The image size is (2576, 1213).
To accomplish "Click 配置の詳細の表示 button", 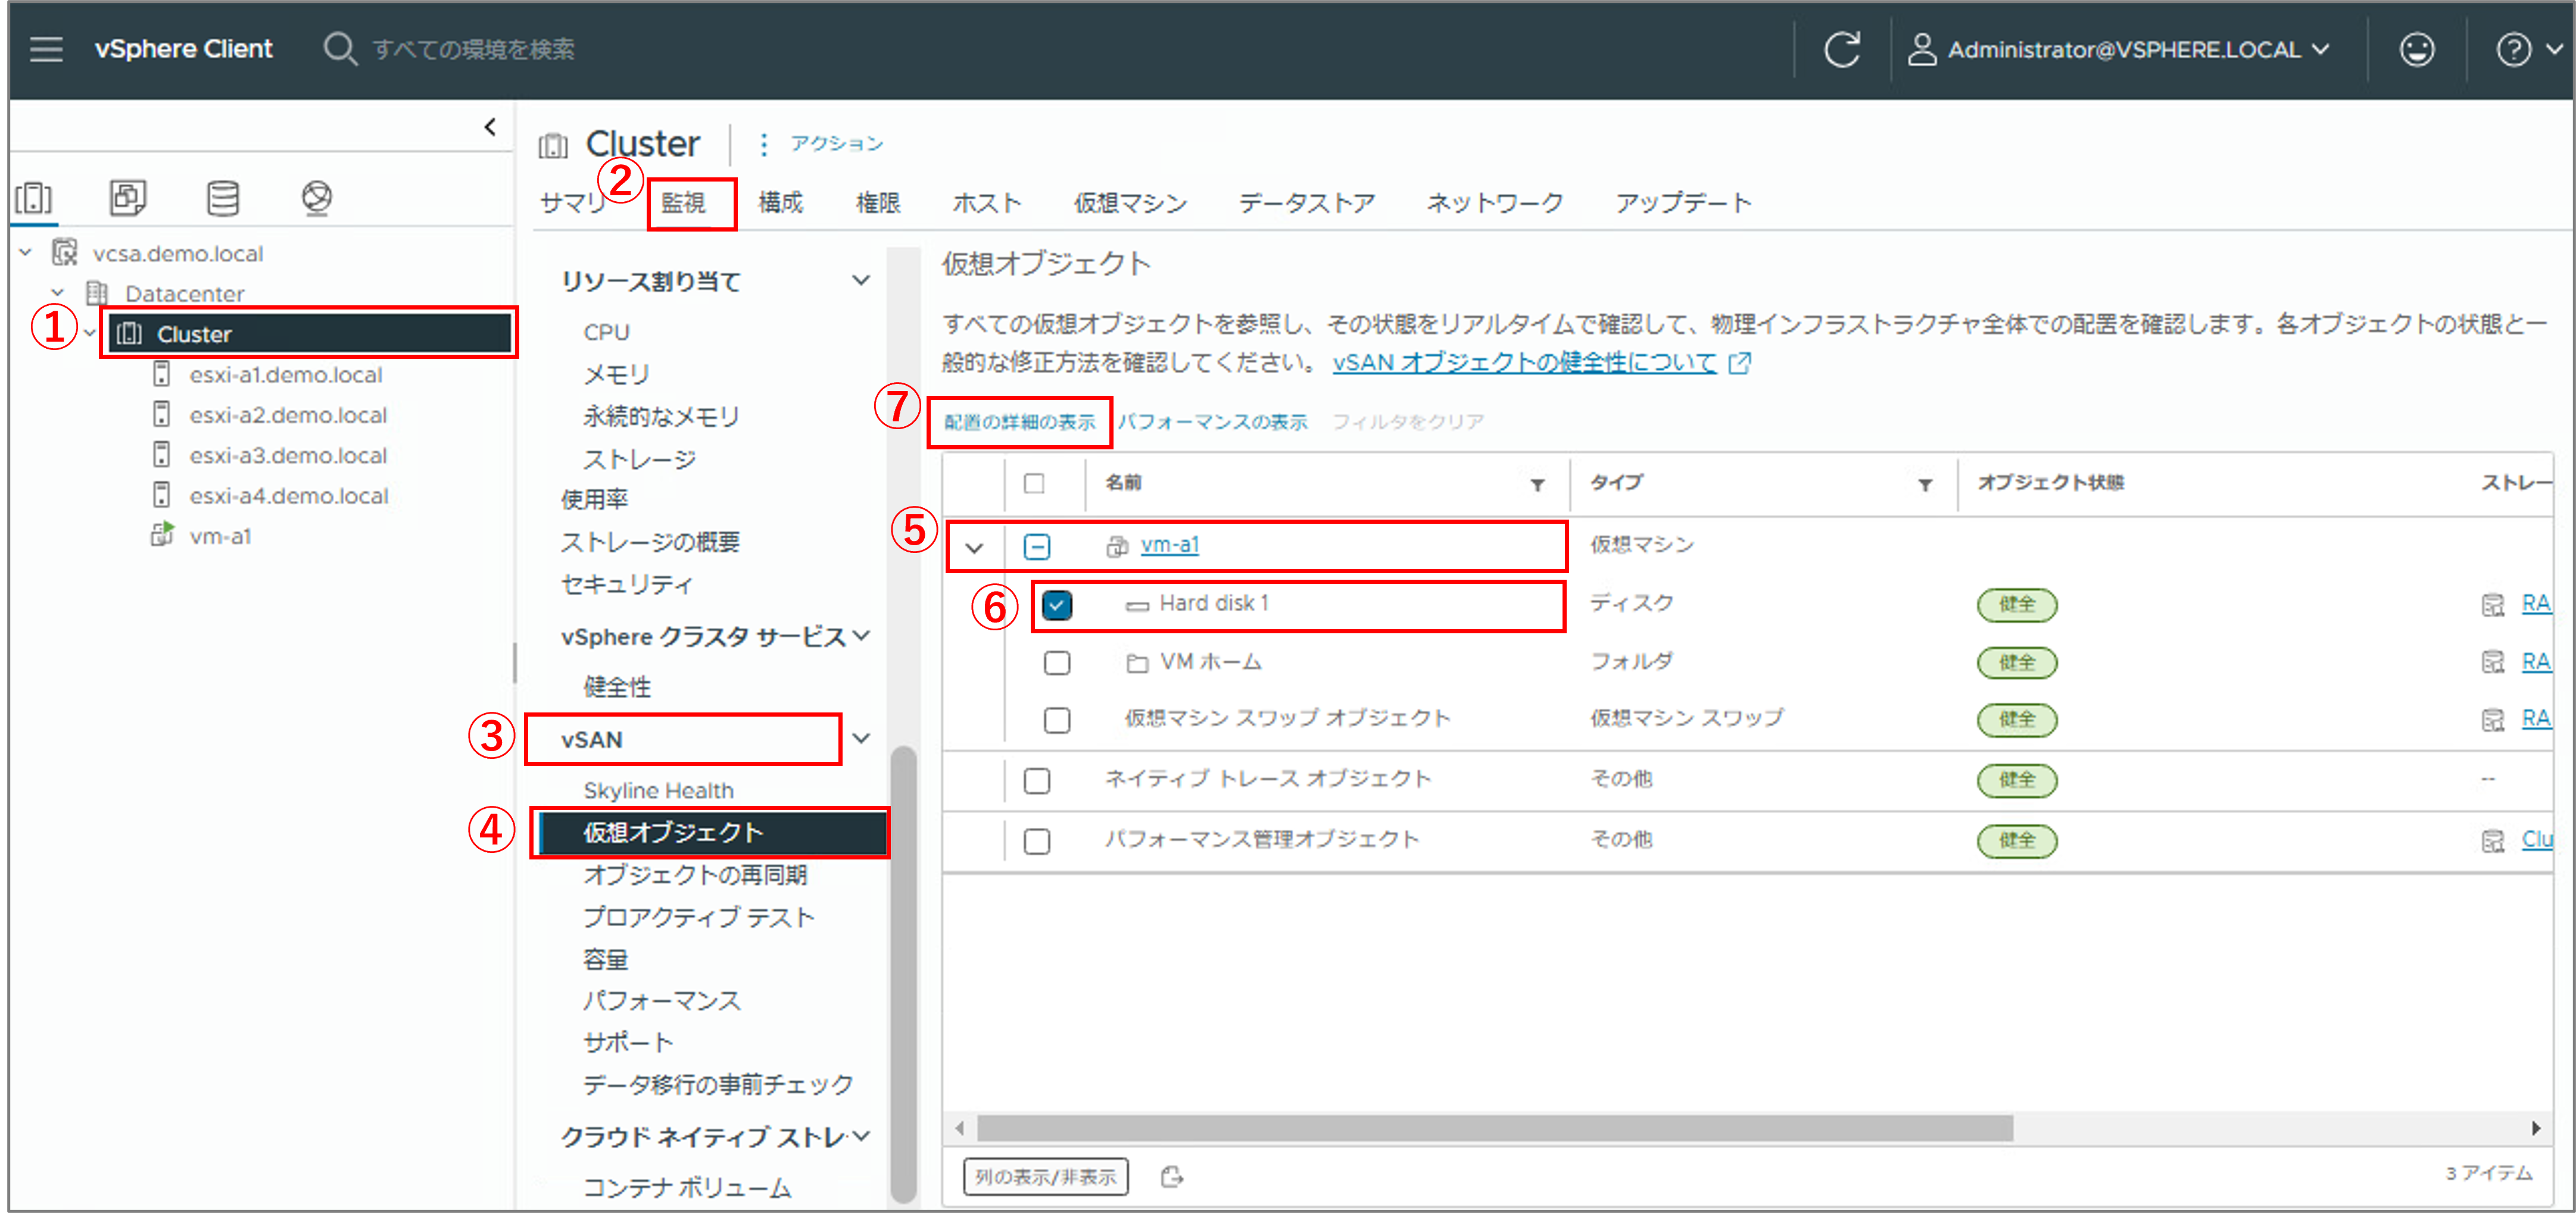I will [1019, 421].
